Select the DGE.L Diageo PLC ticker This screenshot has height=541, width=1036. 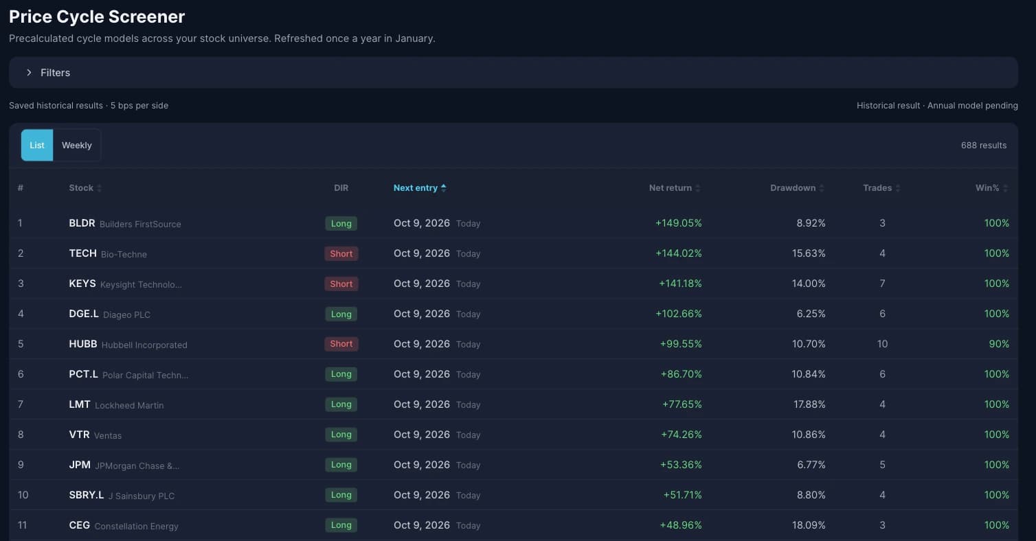click(x=84, y=314)
